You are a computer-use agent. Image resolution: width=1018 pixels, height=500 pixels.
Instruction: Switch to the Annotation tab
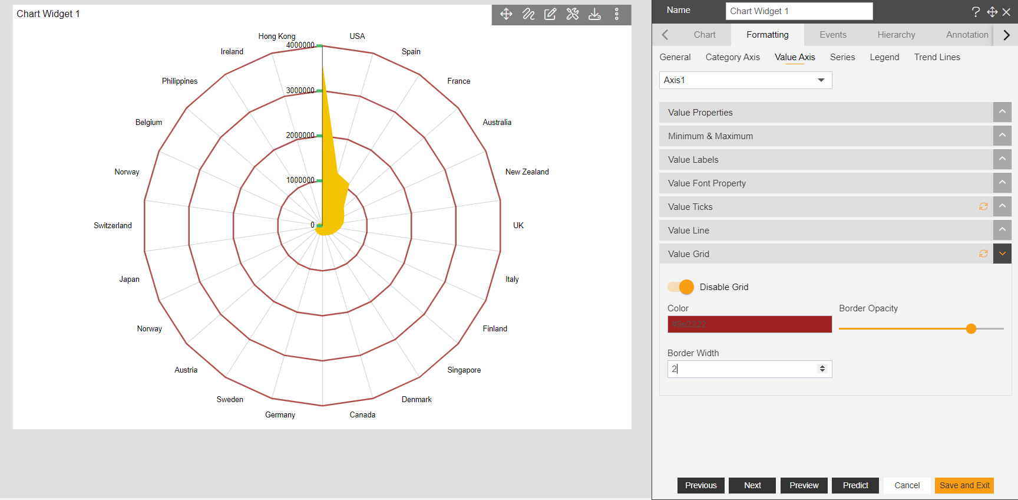[x=967, y=35]
